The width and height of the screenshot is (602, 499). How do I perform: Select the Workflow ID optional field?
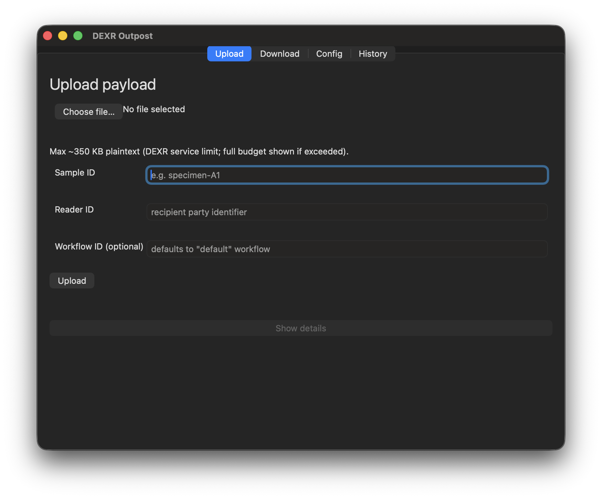tap(347, 249)
